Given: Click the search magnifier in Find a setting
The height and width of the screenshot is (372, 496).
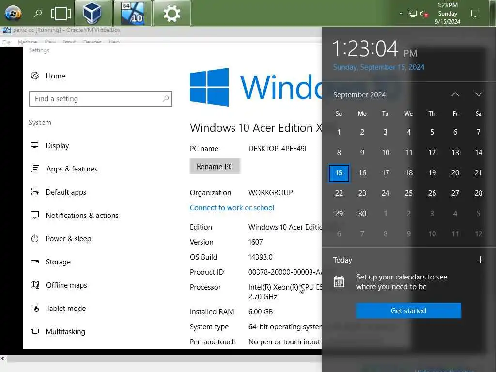Looking at the screenshot, I should pos(166,99).
